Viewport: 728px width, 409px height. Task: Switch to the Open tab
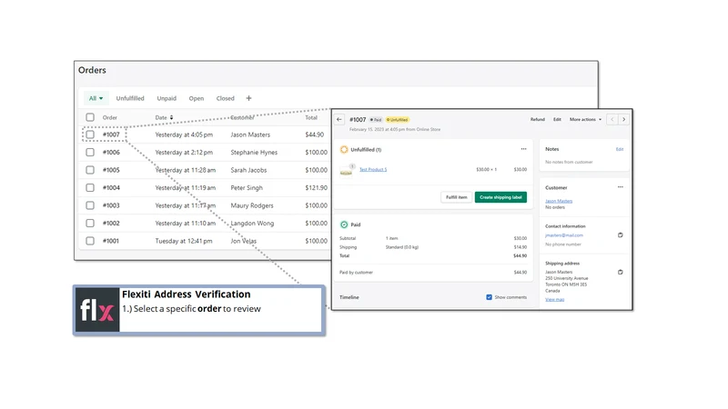pos(197,98)
